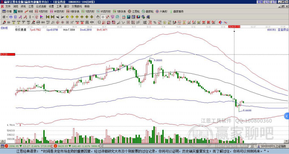Open the 公式选股 menu
Viewport: 289px width, 154px height.
pos(41,6)
